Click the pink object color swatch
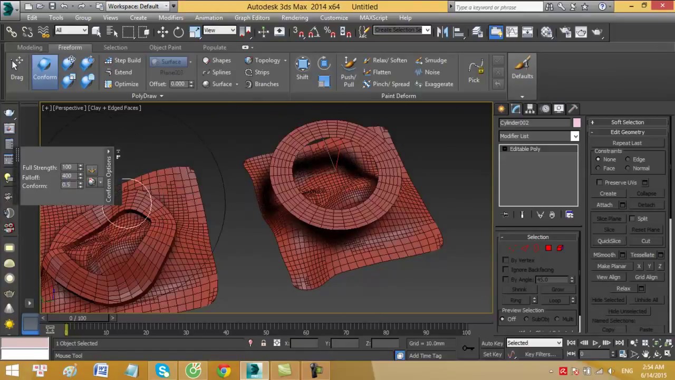The width and height of the screenshot is (675, 380). pyautogui.click(x=577, y=123)
